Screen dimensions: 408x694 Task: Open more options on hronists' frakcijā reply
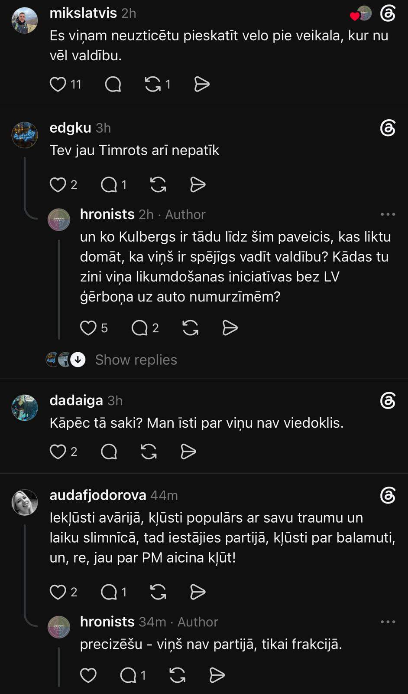pos(388,622)
